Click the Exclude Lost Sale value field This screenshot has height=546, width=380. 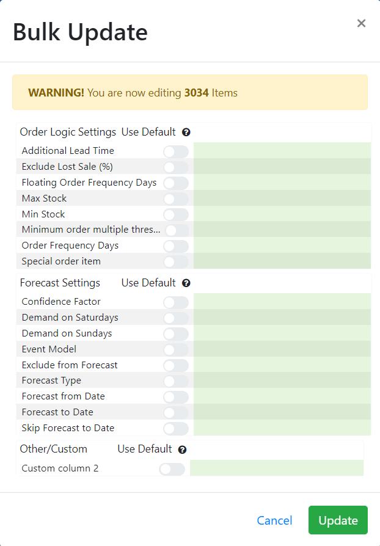[x=282, y=167]
